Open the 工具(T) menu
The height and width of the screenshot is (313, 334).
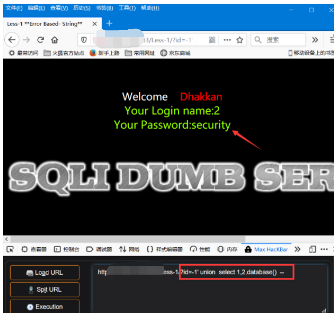pyautogui.click(x=127, y=8)
